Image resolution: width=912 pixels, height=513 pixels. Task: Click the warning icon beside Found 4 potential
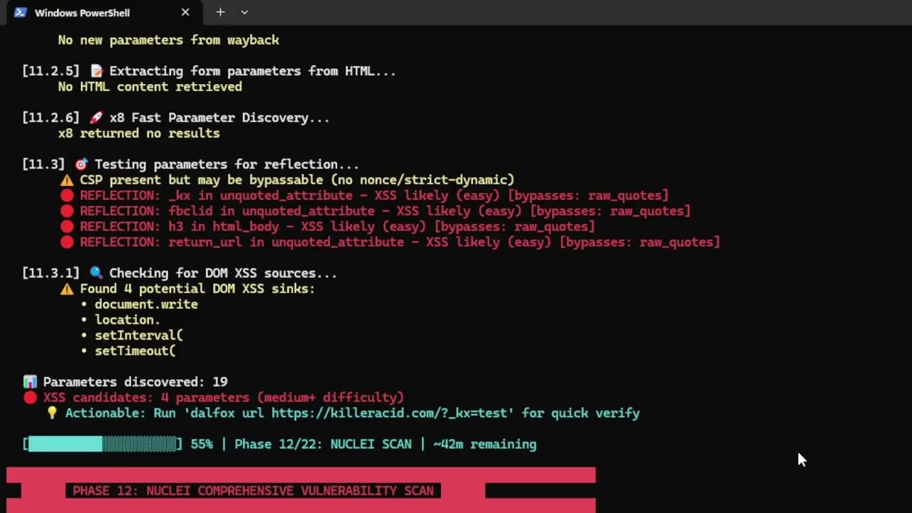pyautogui.click(x=67, y=289)
